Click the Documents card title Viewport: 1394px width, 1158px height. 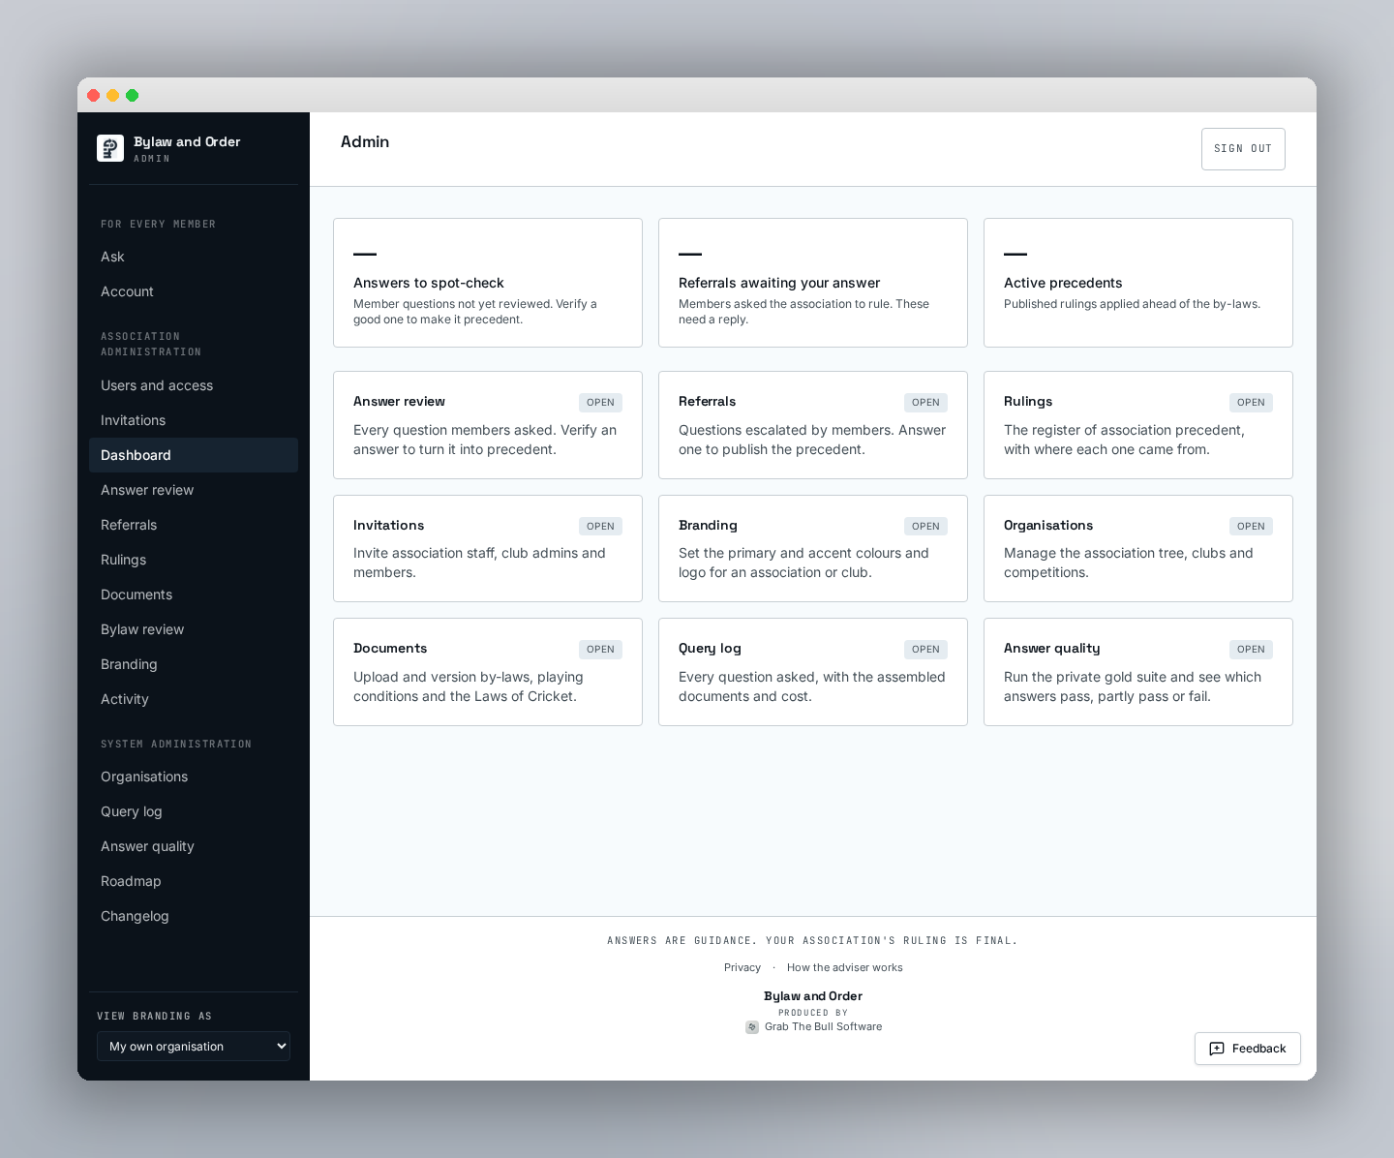(x=390, y=649)
